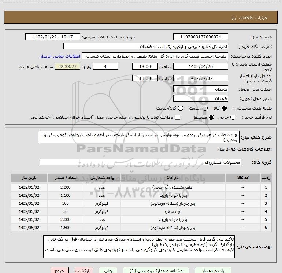Click the چاپ print button
This screenshot has width=282, height=273.
tap(108, 270)
